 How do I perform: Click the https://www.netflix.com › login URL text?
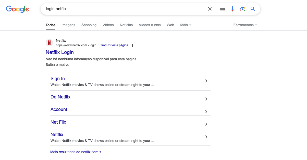pyautogui.click(x=76, y=45)
